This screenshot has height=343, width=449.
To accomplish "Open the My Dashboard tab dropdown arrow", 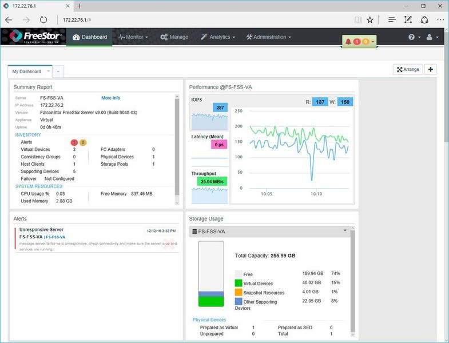I will (x=48, y=71).
